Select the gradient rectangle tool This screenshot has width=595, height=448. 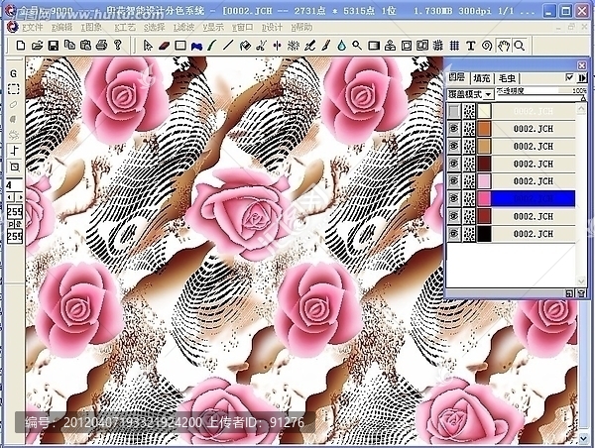pyautogui.click(x=374, y=46)
